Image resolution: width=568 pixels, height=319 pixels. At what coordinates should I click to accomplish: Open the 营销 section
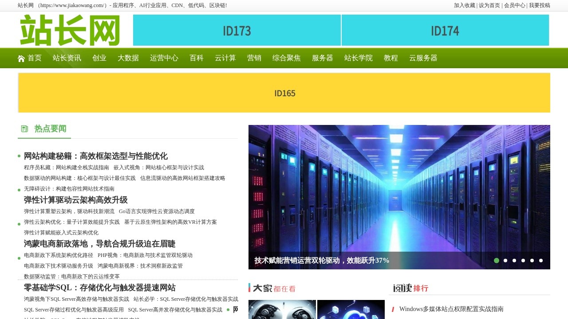pos(254,58)
